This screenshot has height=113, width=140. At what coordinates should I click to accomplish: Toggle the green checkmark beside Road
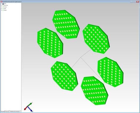(x=3, y=10)
